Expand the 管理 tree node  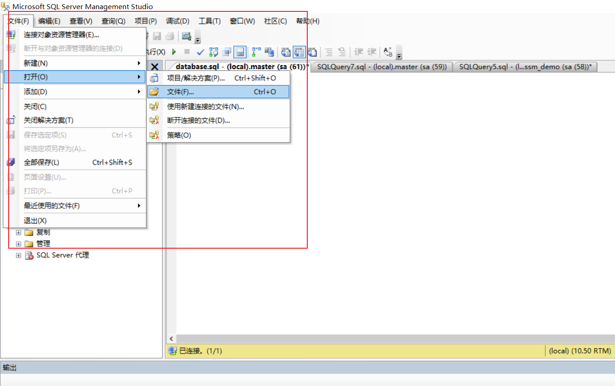19,244
